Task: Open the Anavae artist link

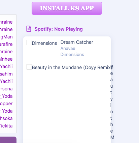Action: (x=68, y=49)
